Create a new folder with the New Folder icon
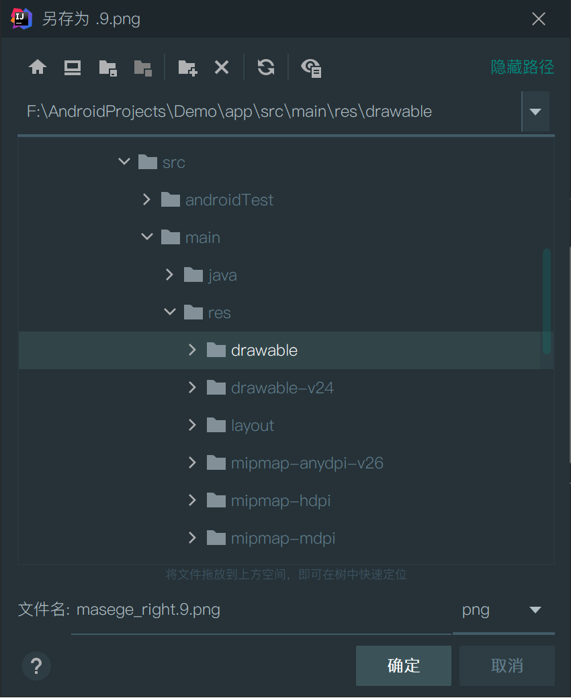571x698 pixels. 187,67
